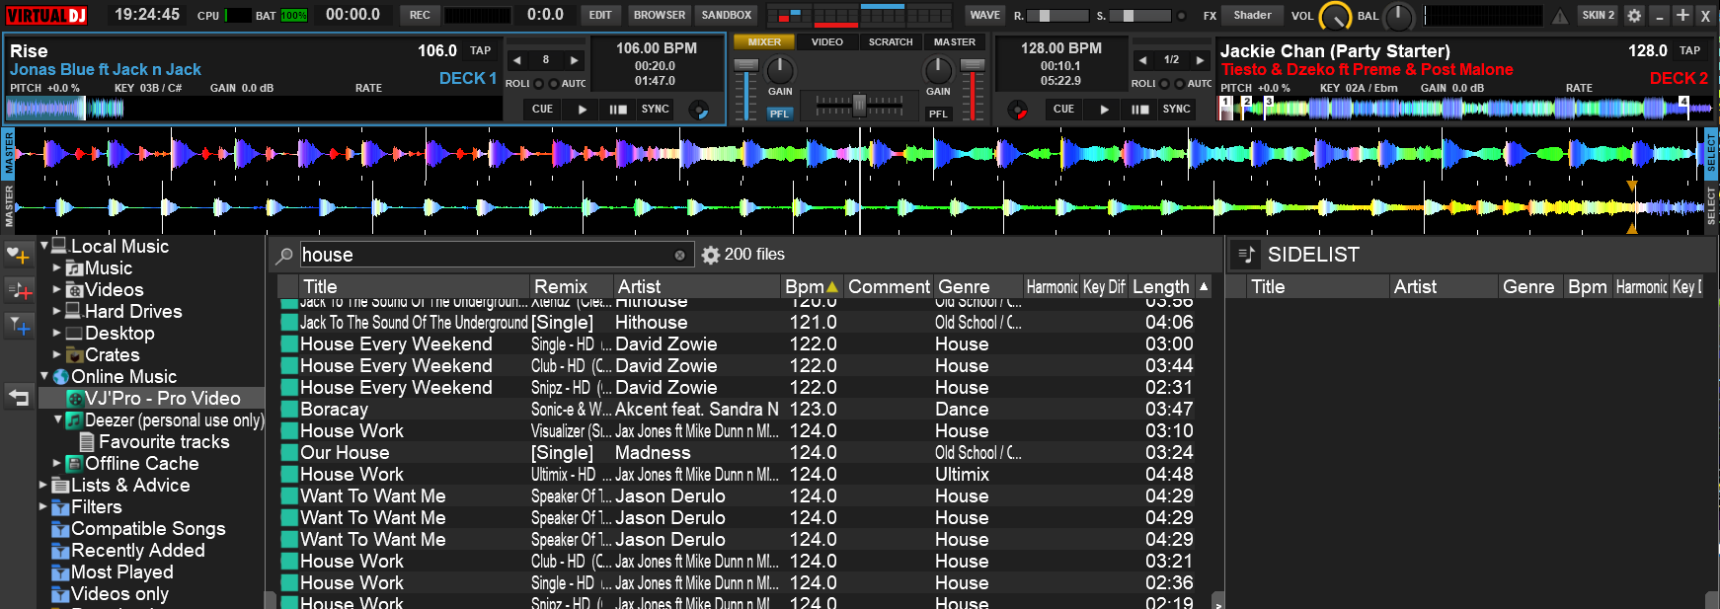Open settings via gear icon in top bar
This screenshot has width=1720, height=609.
tap(1634, 16)
